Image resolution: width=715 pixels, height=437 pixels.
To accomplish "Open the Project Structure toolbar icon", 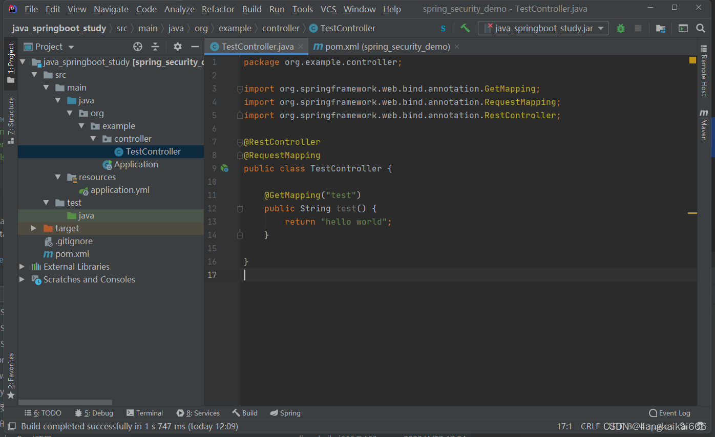I will 661,28.
